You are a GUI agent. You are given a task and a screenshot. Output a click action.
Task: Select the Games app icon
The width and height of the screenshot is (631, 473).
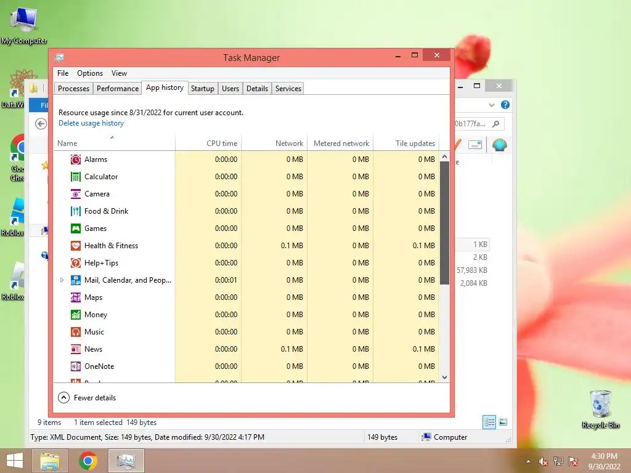coord(76,229)
